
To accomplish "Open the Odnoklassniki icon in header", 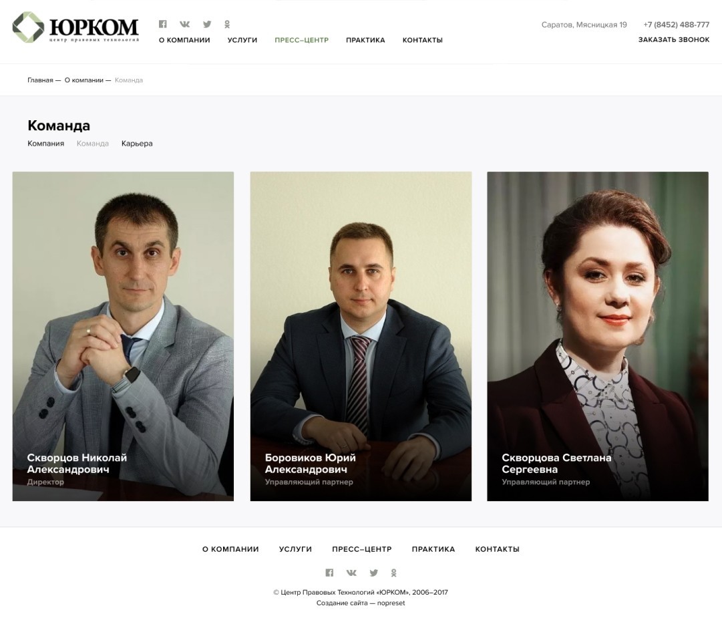I will tap(227, 24).
